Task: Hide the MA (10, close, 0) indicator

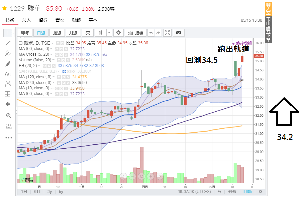Action: (x=57, y=88)
